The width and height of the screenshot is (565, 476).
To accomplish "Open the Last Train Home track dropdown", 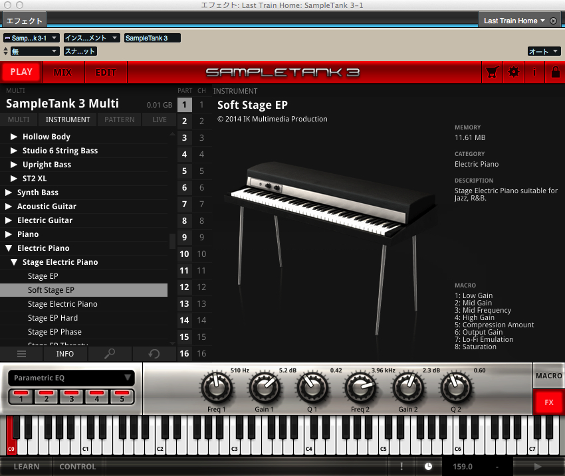I will 514,21.
